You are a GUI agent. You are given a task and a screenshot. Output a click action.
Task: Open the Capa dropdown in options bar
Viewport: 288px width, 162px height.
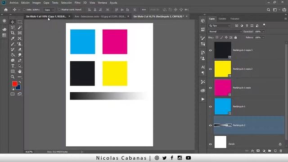(x=49, y=10)
